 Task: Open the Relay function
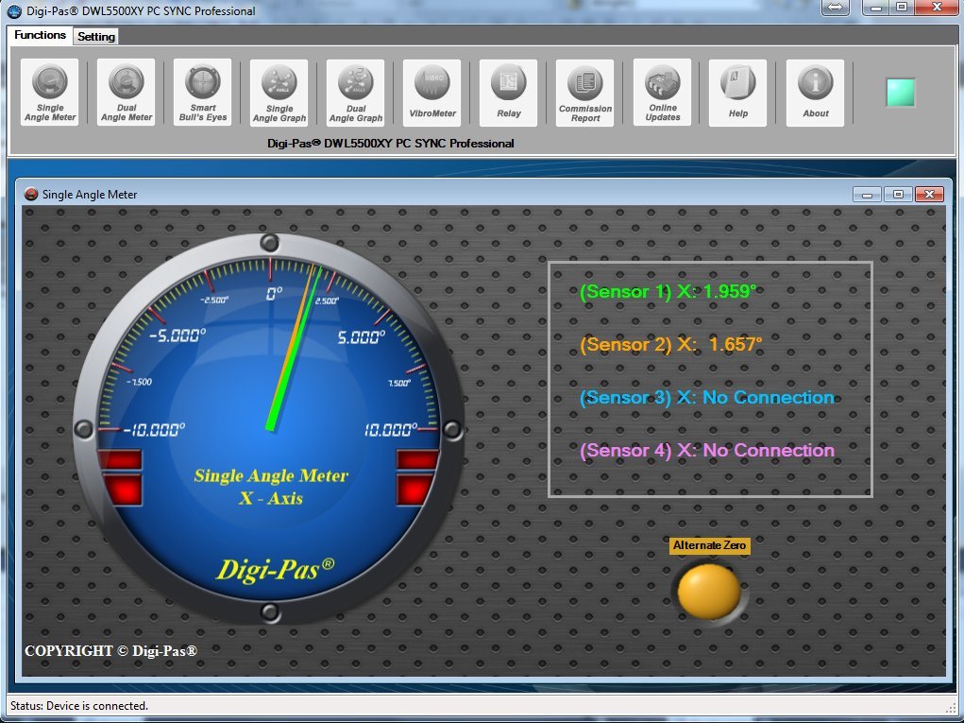pos(509,93)
